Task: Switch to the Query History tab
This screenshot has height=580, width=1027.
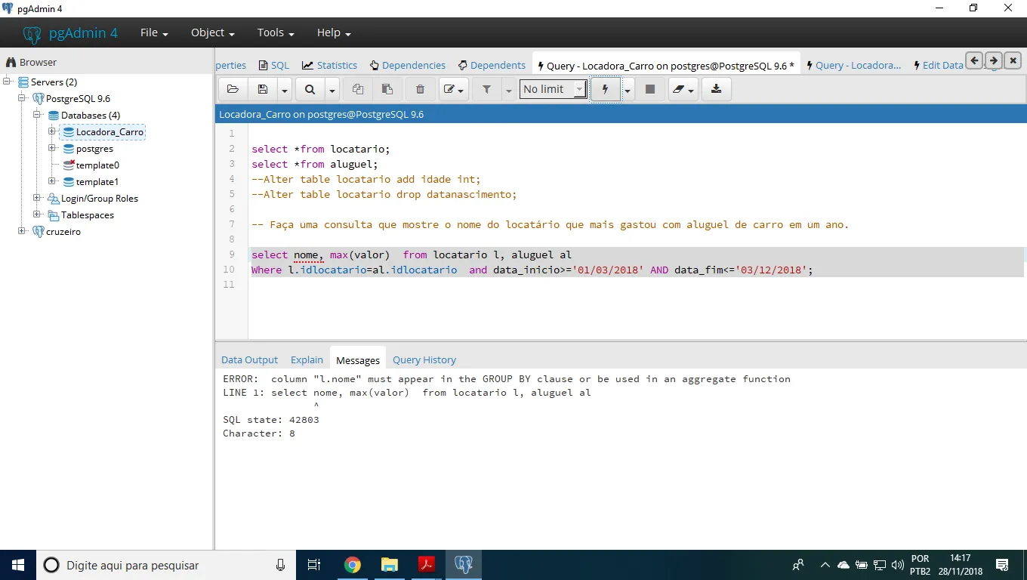Action: click(424, 360)
